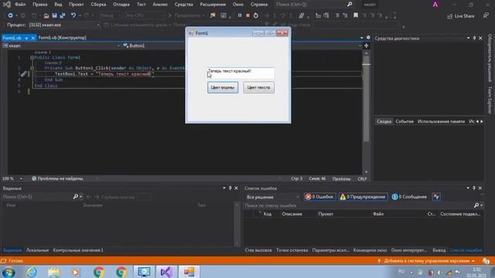The width and height of the screenshot is (495, 278).
Task: Click the Save All icon
Action: (63, 15)
